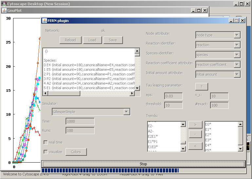This screenshot has height=179, width=252.
Task: Click the GnuPlot window Java icon
Action: click(x=4, y=10)
